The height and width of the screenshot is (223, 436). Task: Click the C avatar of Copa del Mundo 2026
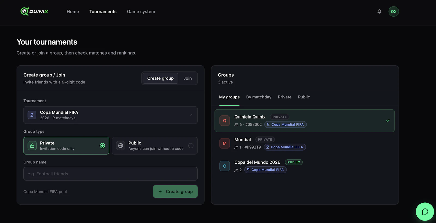225,166
